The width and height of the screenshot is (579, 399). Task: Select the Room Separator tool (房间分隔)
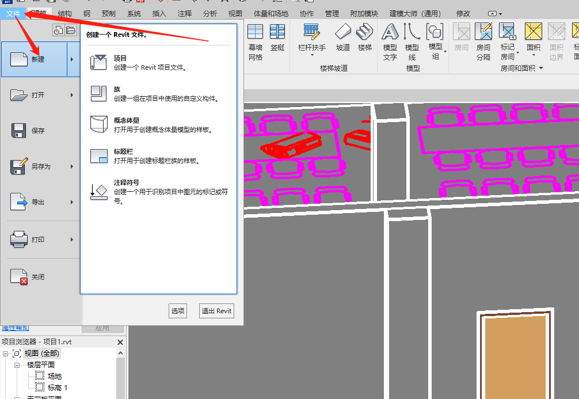pos(483,42)
